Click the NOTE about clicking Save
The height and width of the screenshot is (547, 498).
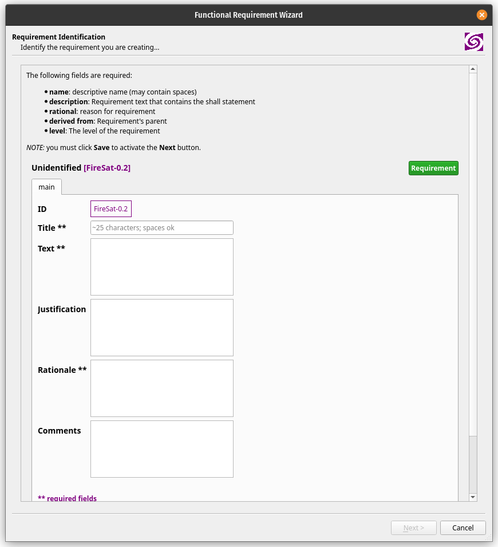[x=114, y=148]
